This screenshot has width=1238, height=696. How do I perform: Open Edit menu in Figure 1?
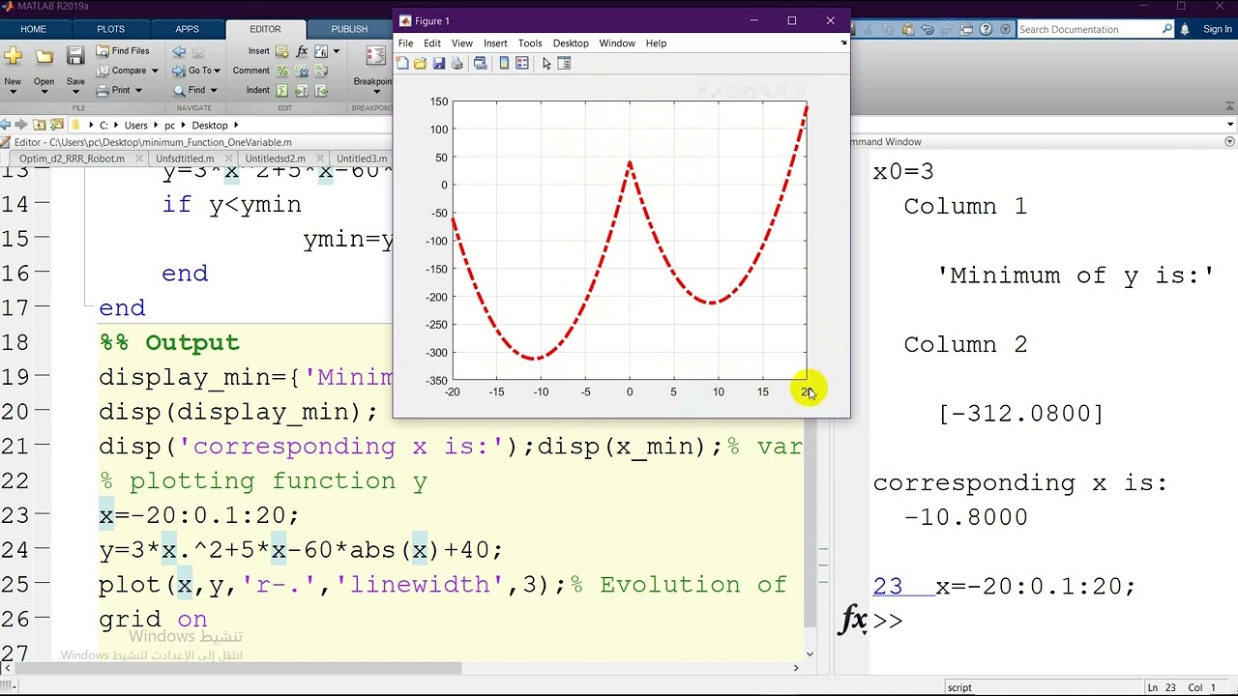pyautogui.click(x=431, y=43)
